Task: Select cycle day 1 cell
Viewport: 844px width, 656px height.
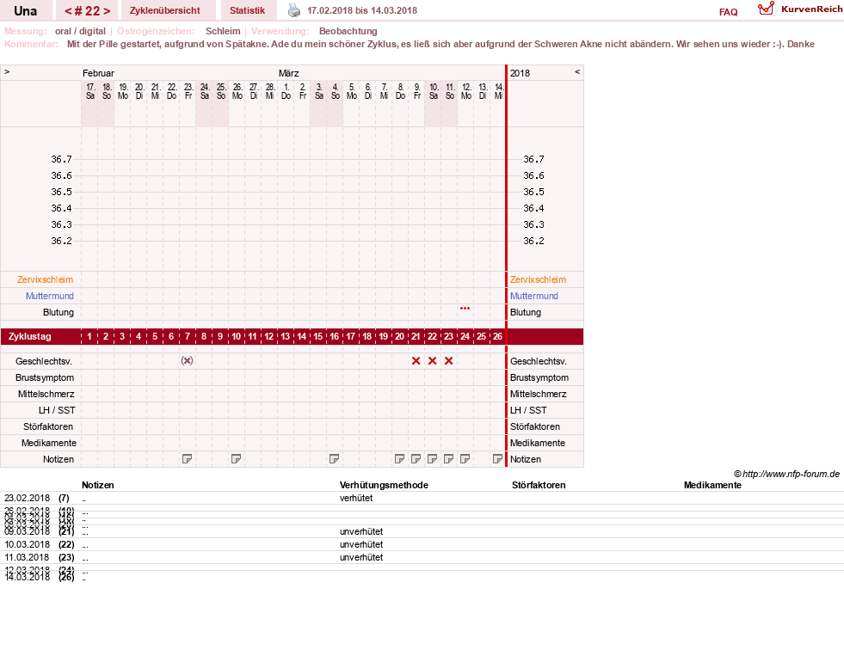Action: pyautogui.click(x=89, y=337)
